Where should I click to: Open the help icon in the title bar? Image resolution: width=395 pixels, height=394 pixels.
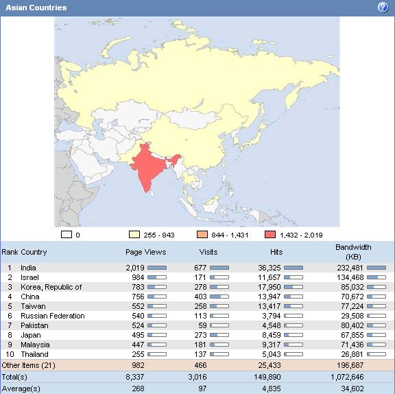click(x=383, y=8)
